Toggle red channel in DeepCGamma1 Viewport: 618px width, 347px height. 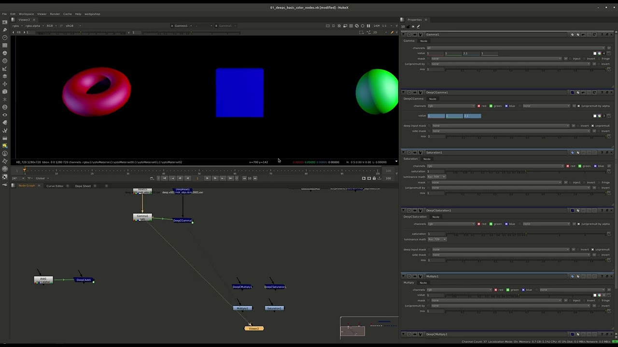tap(478, 106)
